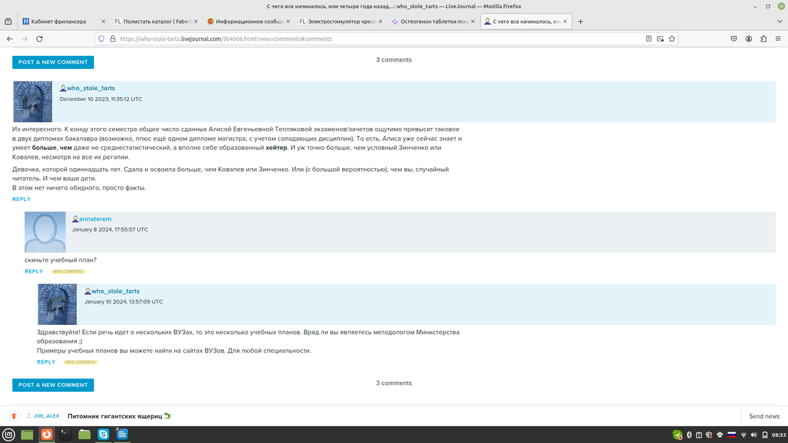The width and height of the screenshot is (788, 443).
Task: Click the lower POST A NEW COMMENT button
Action: (x=53, y=385)
